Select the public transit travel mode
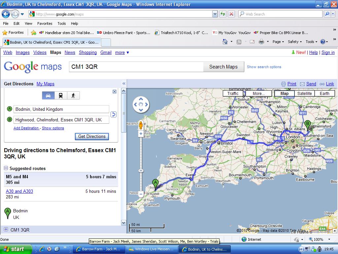 [x=61, y=96]
